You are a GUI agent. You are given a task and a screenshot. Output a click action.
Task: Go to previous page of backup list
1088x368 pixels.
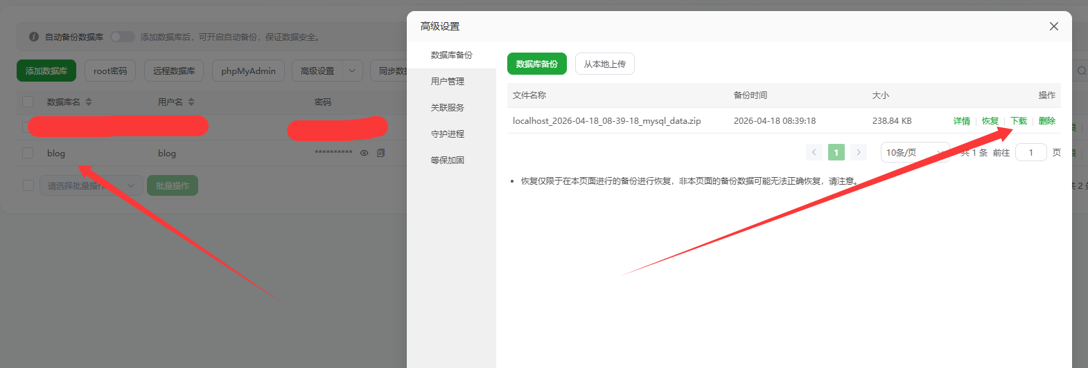814,152
